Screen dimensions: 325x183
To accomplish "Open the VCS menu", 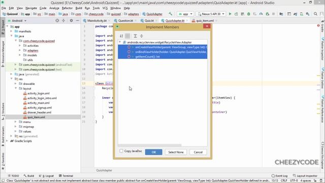I will click(x=105, y=8).
